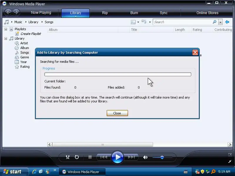Open the search options dropdown
This screenshot has width=235, height=176.
pyautogui.click(x=220, y=22)
